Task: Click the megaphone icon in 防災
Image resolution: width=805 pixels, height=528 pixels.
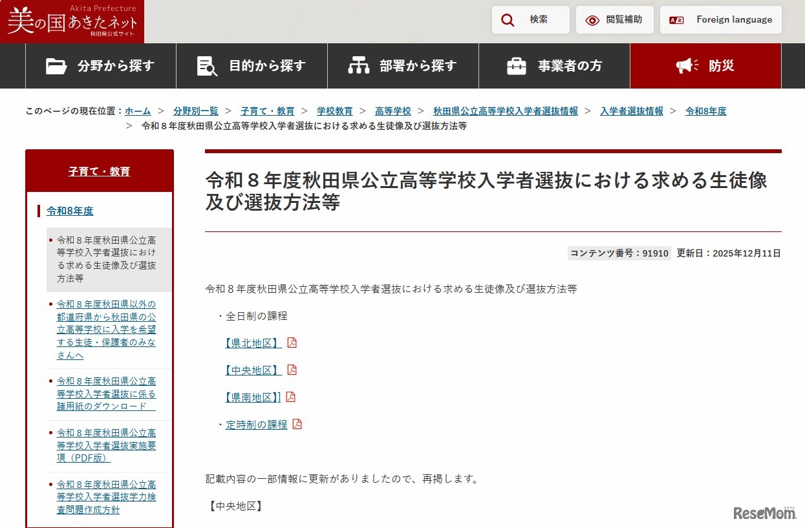Action: coord(687,66)
